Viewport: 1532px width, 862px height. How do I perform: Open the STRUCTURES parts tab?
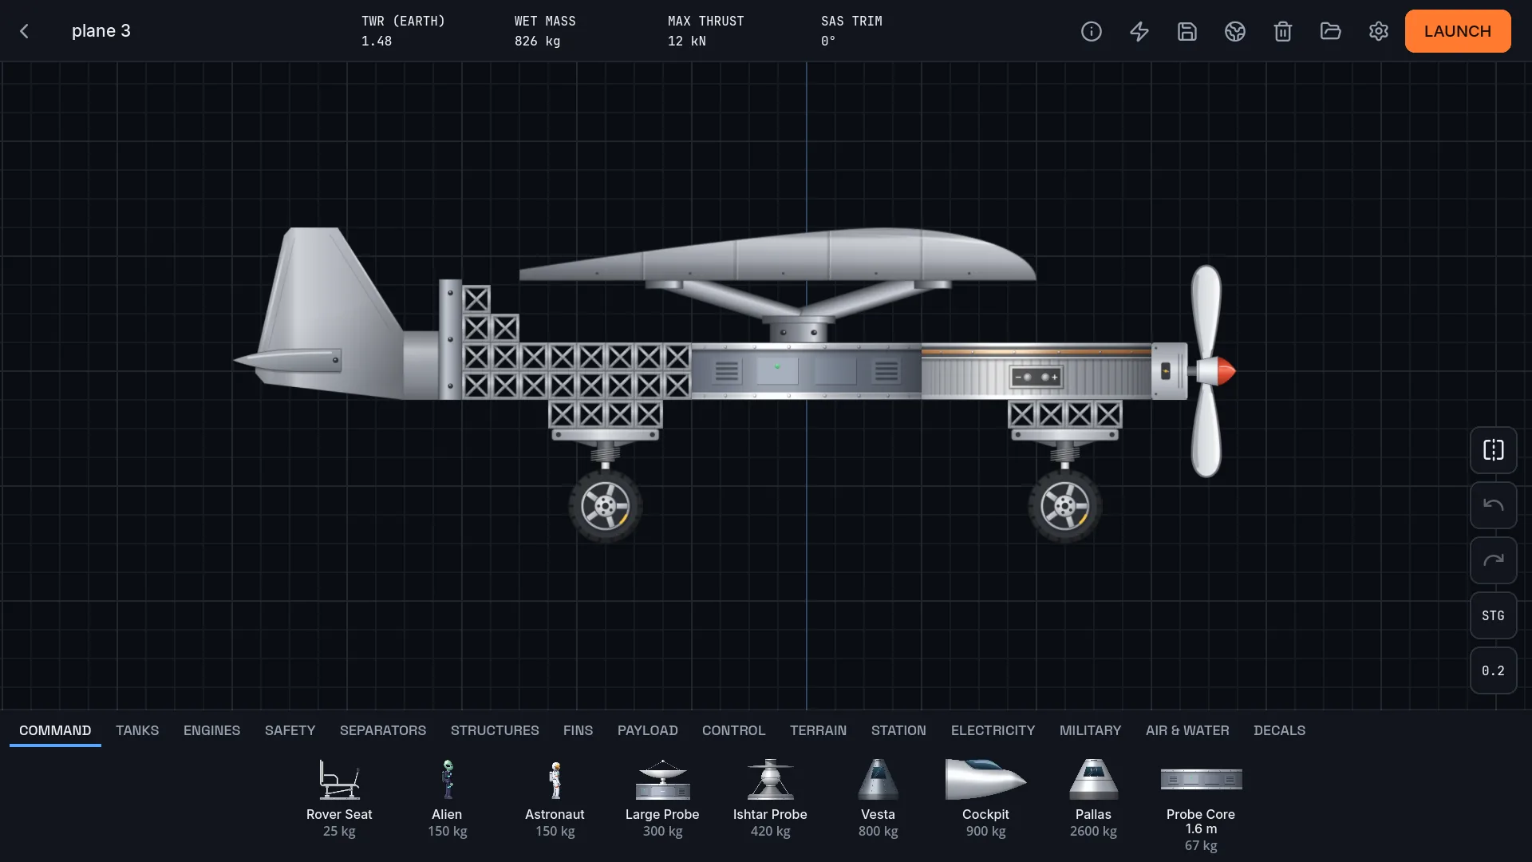pos(495,730)
